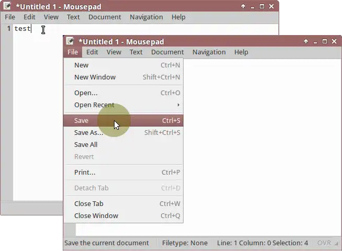Open the Document menu in front window

tap(167, 52)
